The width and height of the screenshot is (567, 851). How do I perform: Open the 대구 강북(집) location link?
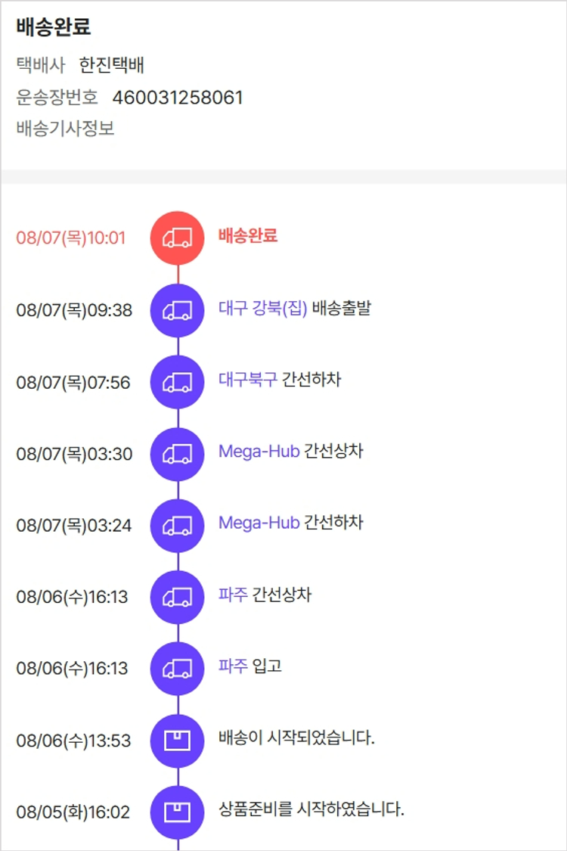coord(262,309)
